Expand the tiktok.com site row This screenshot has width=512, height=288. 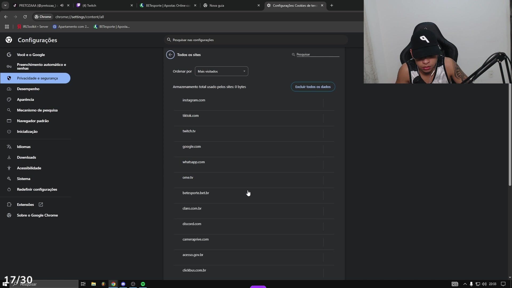click(254, 118)
